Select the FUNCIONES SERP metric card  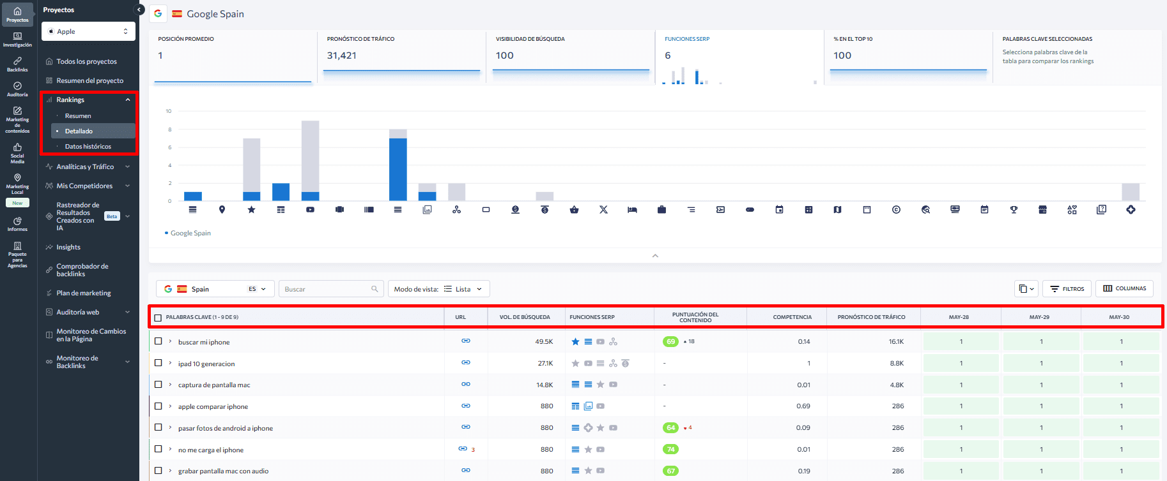[739, 57]
